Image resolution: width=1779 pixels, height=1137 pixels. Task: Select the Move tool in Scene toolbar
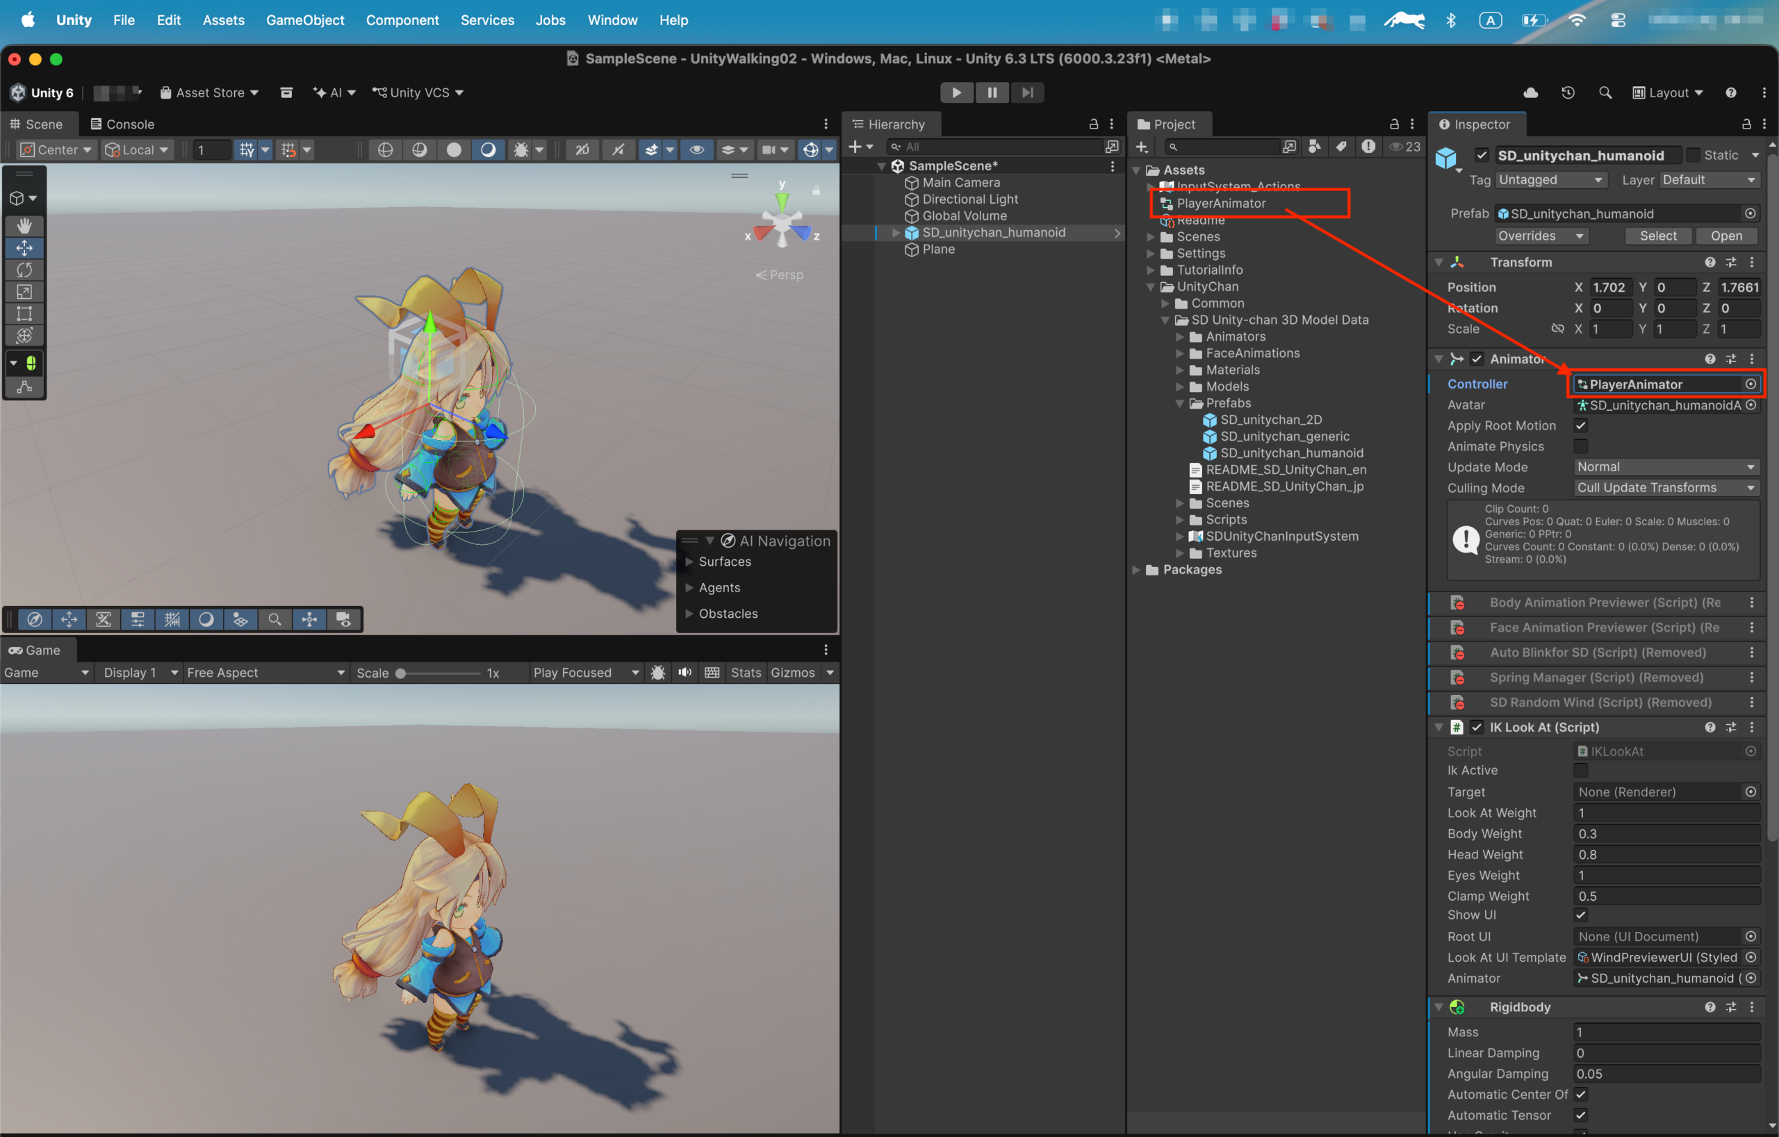pos(24,247)
